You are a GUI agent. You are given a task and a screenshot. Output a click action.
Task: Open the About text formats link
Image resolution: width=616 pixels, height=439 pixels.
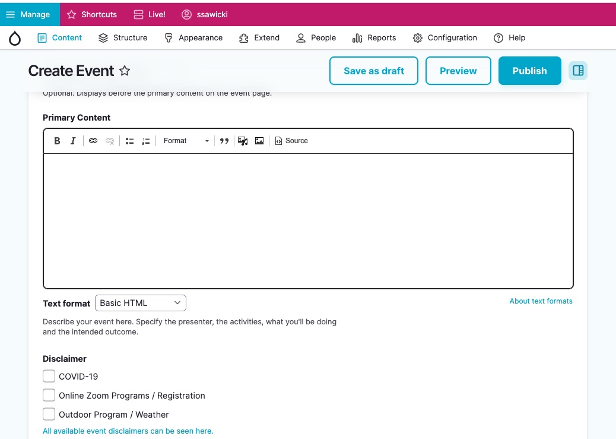541,301
